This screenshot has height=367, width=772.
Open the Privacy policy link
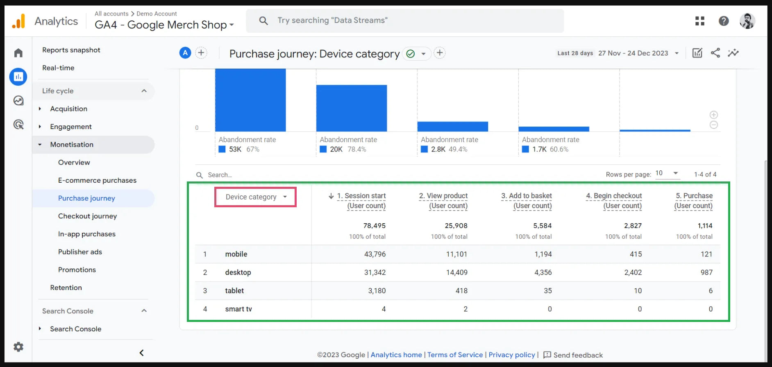pos(511,355)
